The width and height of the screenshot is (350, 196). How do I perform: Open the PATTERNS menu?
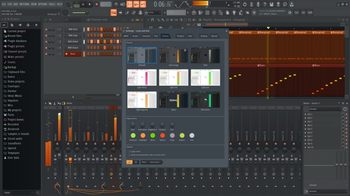[25, 4]
